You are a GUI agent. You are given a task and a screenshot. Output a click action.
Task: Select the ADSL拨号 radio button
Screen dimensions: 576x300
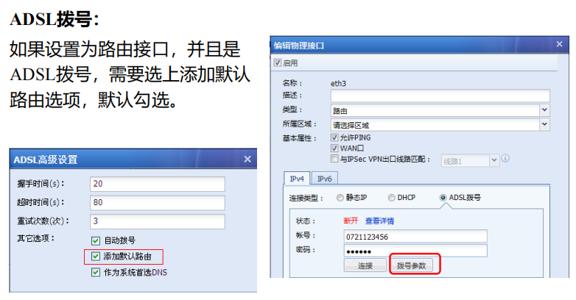click(443, 198)
